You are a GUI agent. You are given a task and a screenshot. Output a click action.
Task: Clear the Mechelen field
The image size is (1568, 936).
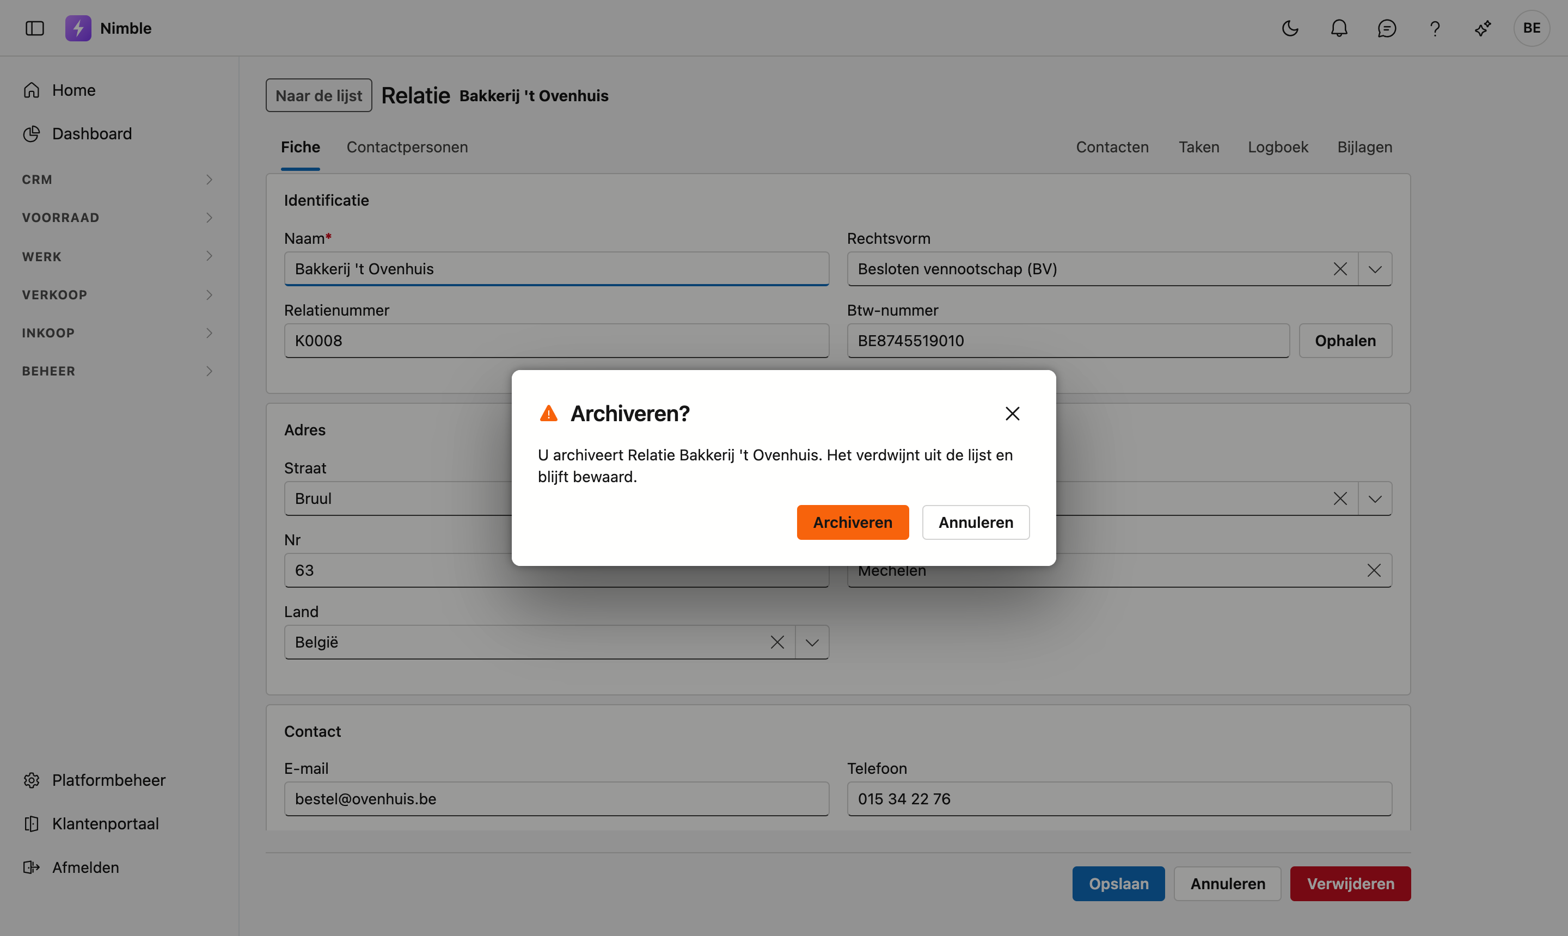(x=1374, y=571)
